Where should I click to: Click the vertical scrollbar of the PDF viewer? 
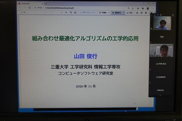[153, 102]
